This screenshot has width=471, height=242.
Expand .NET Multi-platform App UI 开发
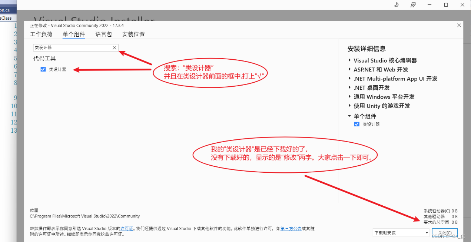pyautogui.click(x=349, y=79)
